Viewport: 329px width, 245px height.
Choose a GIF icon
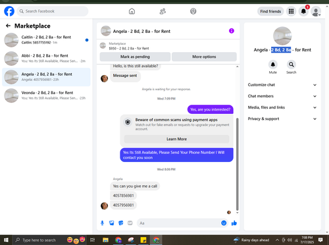[x=130, y=223]
